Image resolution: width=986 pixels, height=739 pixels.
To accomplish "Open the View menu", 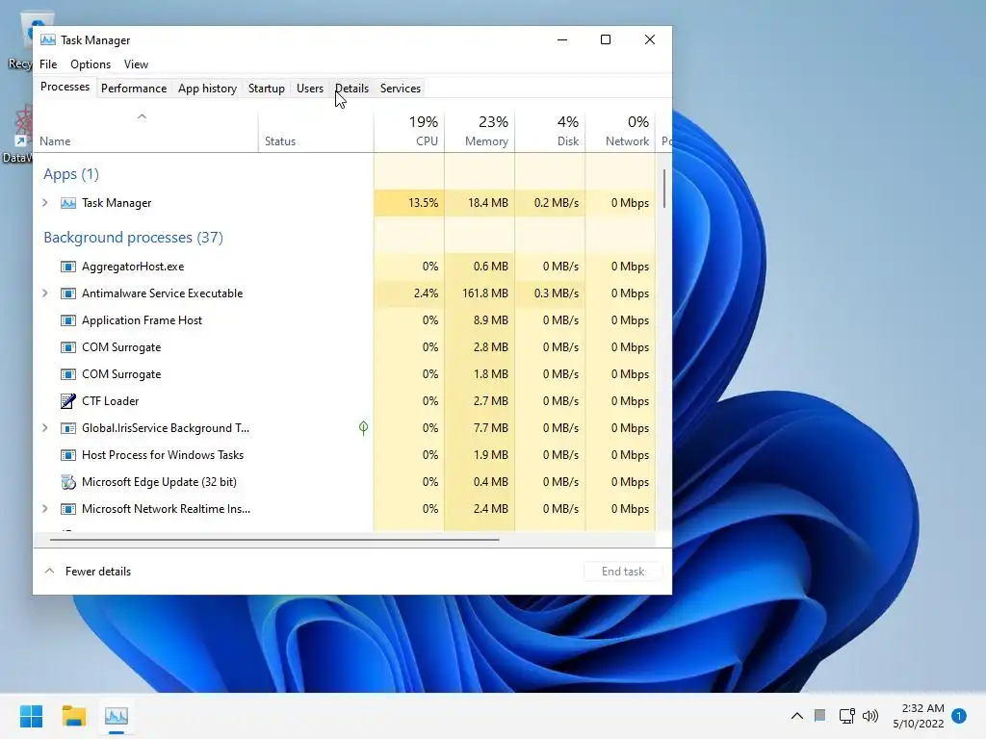I will coord(136,64).
